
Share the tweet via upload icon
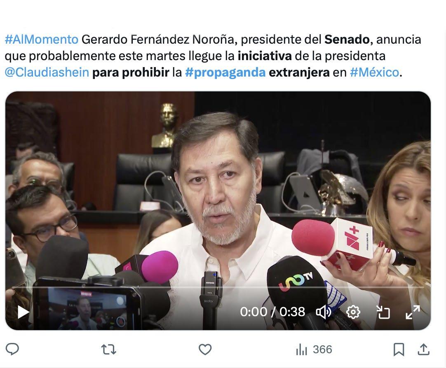tap(423, 349)
